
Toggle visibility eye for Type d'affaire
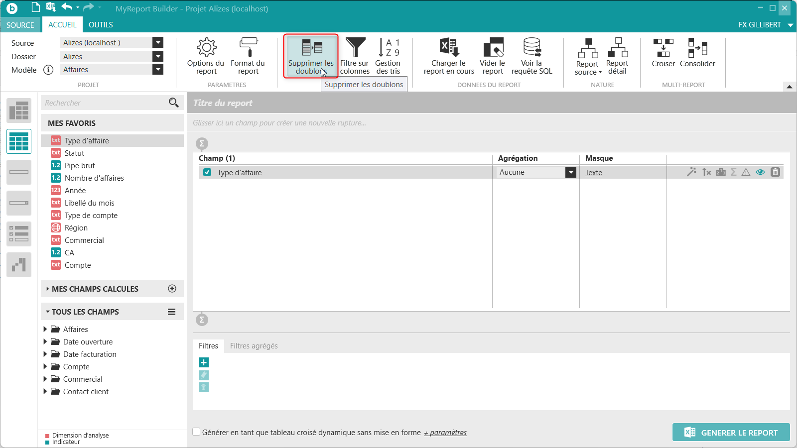coord(760,172)
